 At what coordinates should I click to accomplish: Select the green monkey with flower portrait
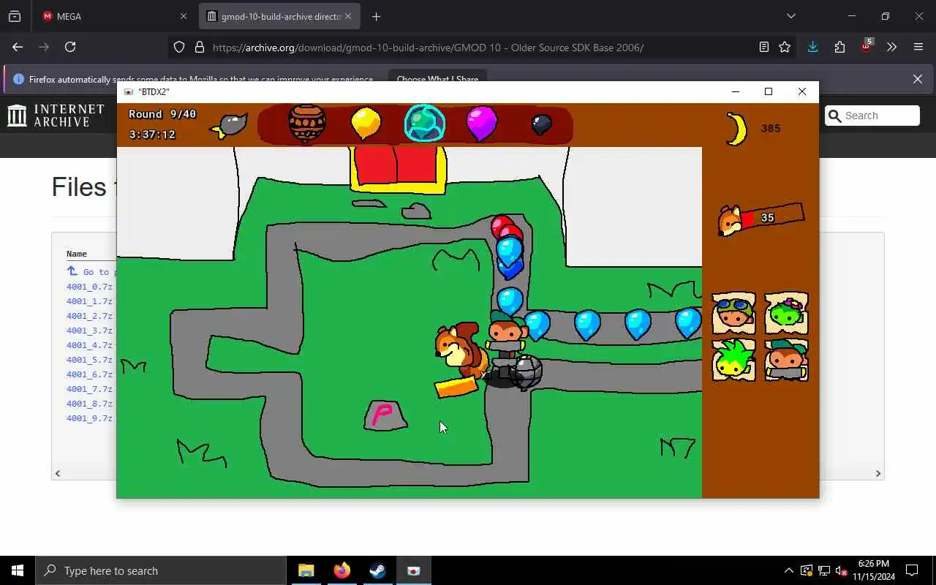[787, 314]
